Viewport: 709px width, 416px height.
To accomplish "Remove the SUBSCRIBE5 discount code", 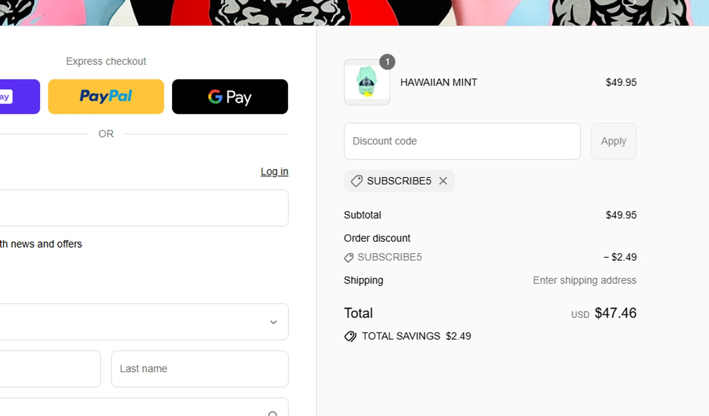I will tap(443, 181).
